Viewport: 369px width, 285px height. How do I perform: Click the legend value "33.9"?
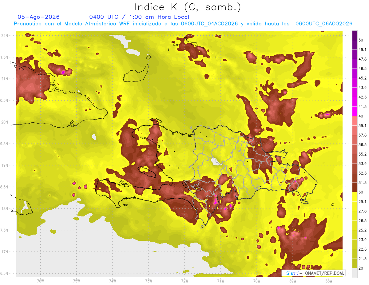pyautogui.click(x=362, y=164)
